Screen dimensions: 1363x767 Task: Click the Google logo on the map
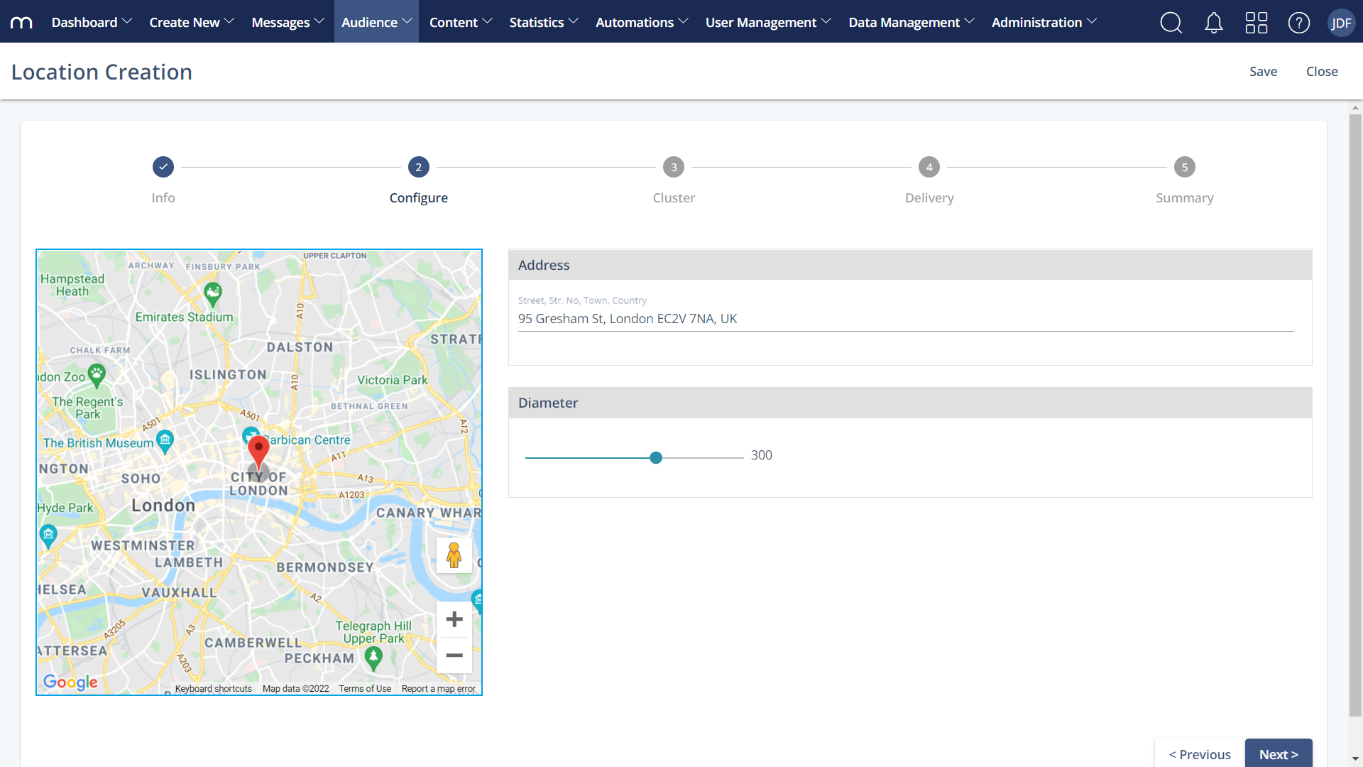click(x=70, y=682)
